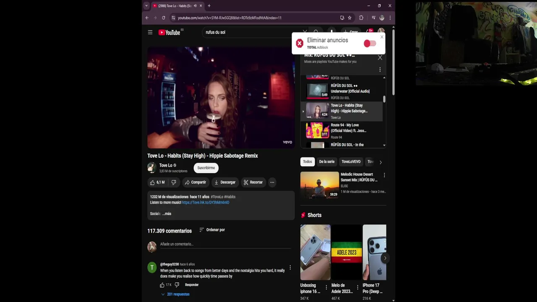Dislike the Tove Lo video

174,182
